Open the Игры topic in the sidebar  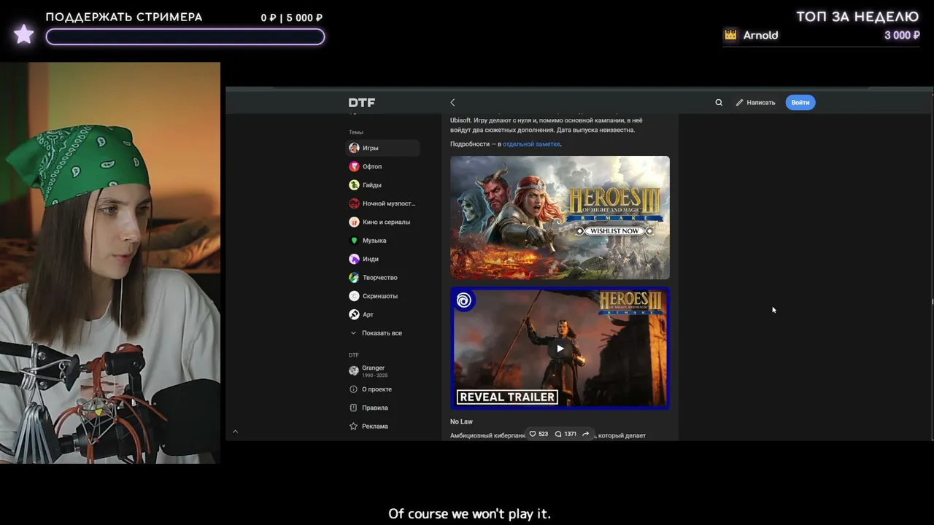pyautogui.click(x=382, y=148)
